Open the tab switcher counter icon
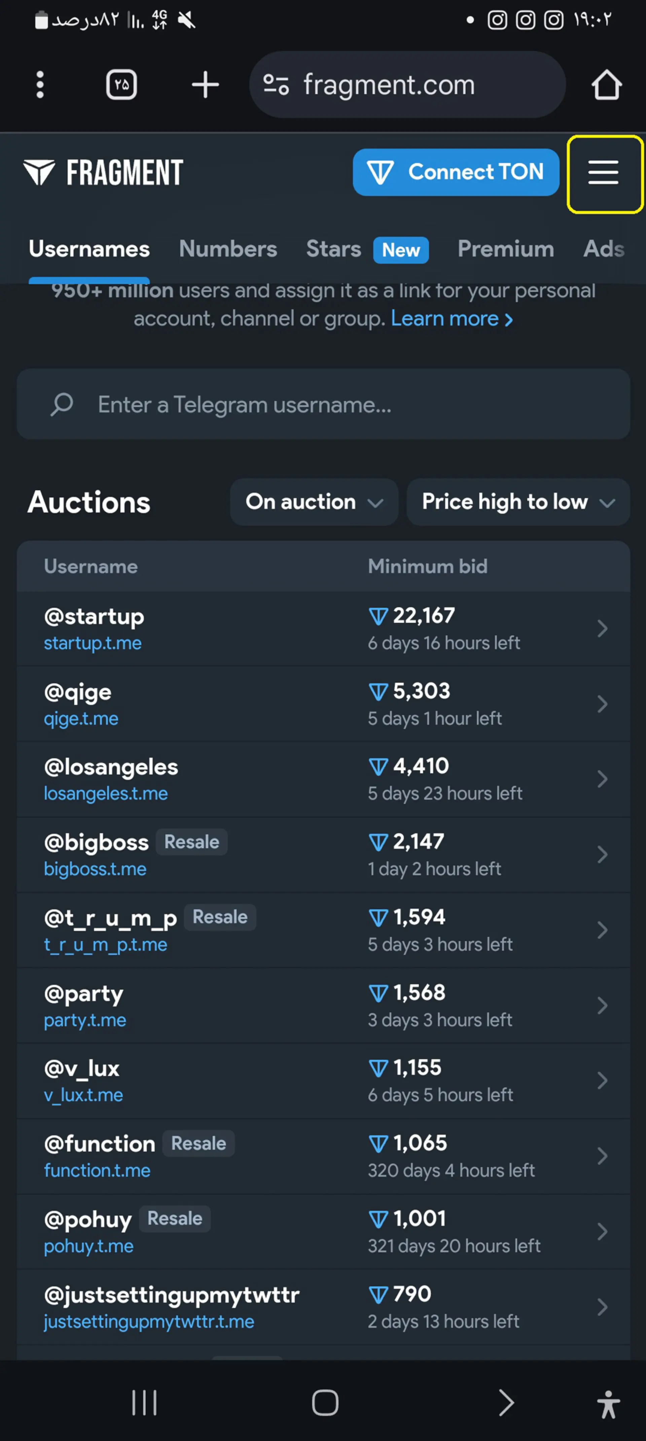This screenshot has height=1441, width=646. 121,85
